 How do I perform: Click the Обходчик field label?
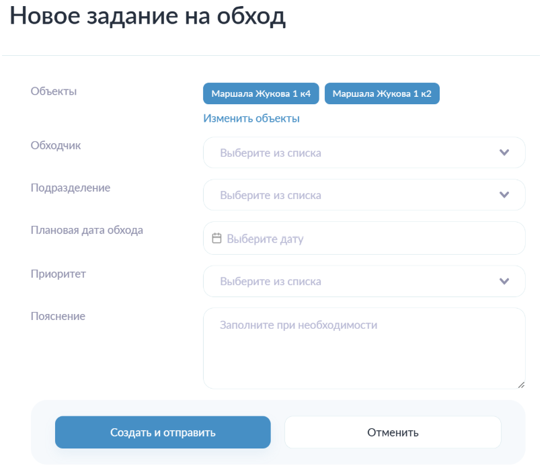tap(56, 145)
